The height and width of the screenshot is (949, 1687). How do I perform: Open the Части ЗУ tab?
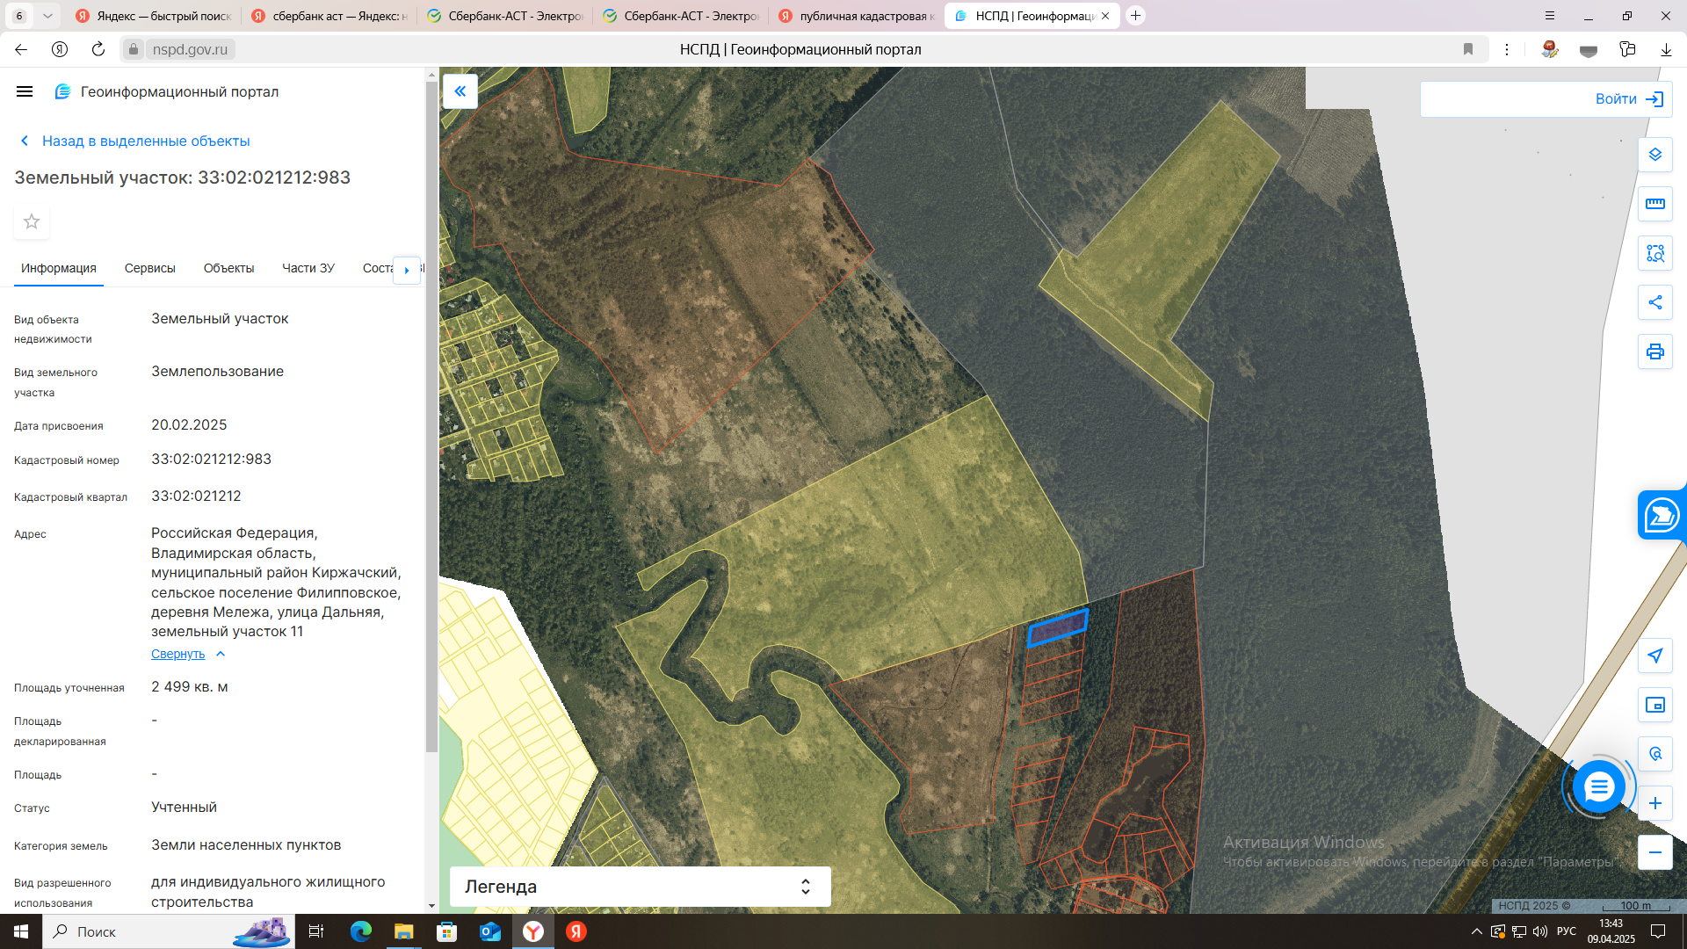click(308, 268)
